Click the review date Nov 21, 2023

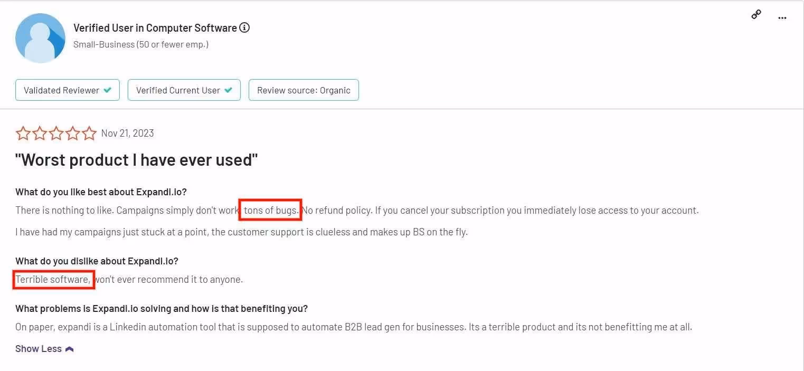(x=127, y=133)
